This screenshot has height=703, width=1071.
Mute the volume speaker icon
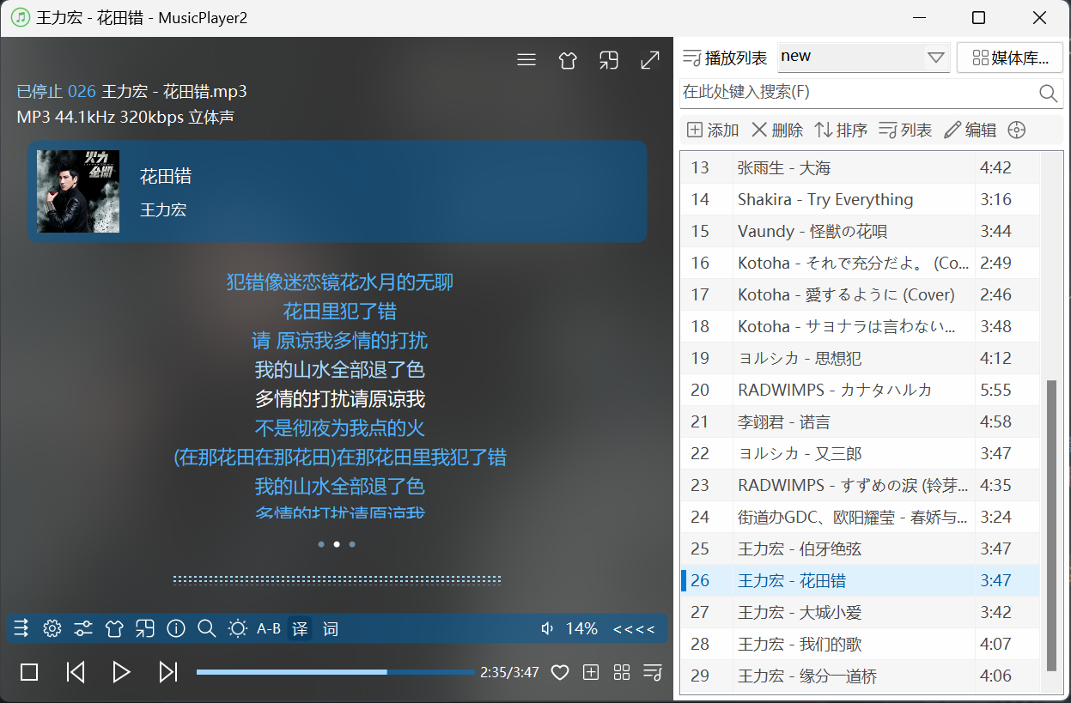(x=547, y=628)
